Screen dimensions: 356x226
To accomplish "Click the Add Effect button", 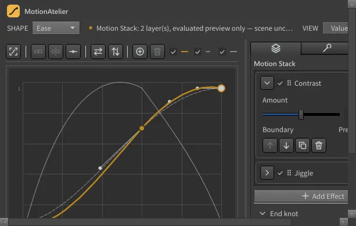I will [301, 196].
